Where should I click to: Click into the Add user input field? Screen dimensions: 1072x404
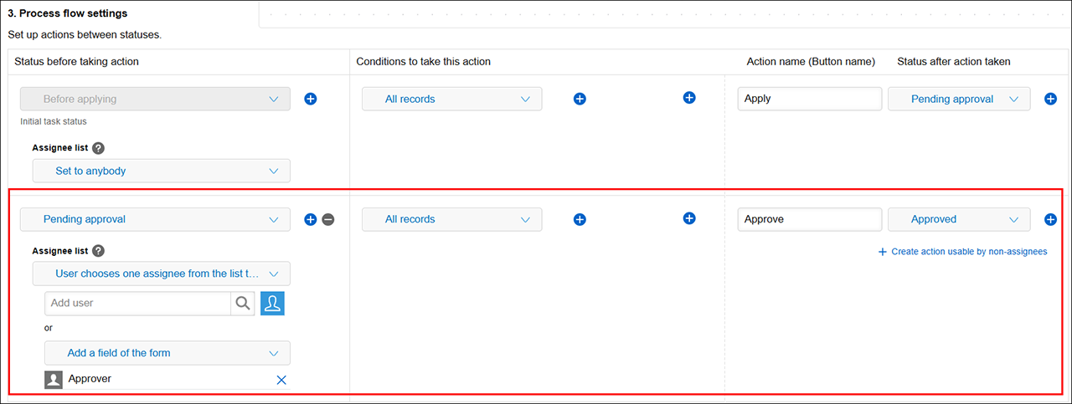[x=138, y=304]
